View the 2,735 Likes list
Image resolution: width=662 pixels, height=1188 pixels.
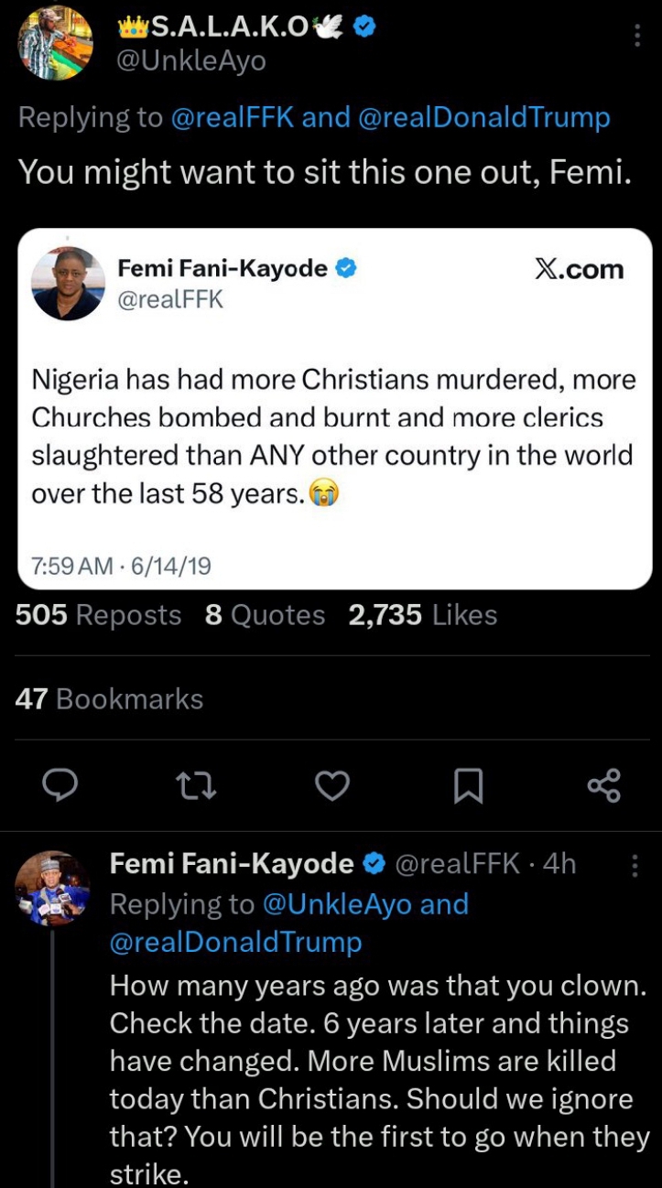click(422, 615)
